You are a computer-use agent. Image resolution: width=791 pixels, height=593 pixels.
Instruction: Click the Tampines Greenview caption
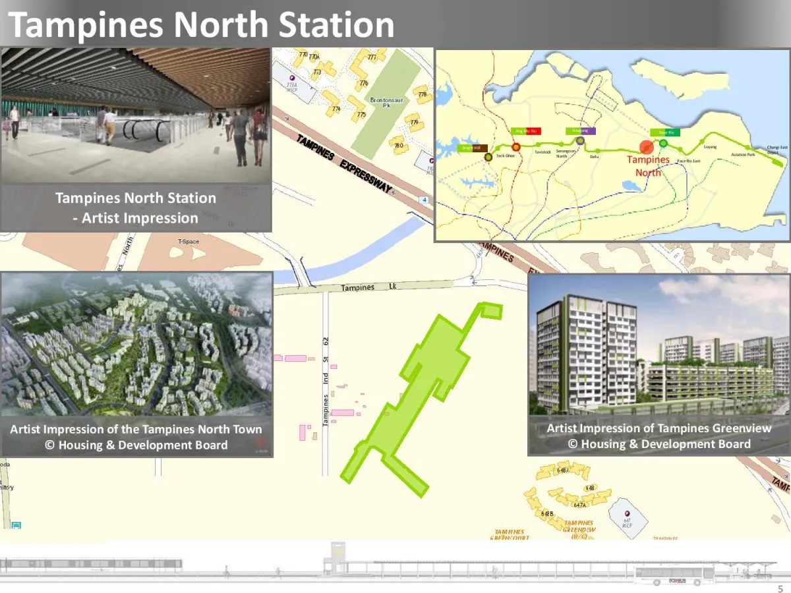tap(659, 436)
